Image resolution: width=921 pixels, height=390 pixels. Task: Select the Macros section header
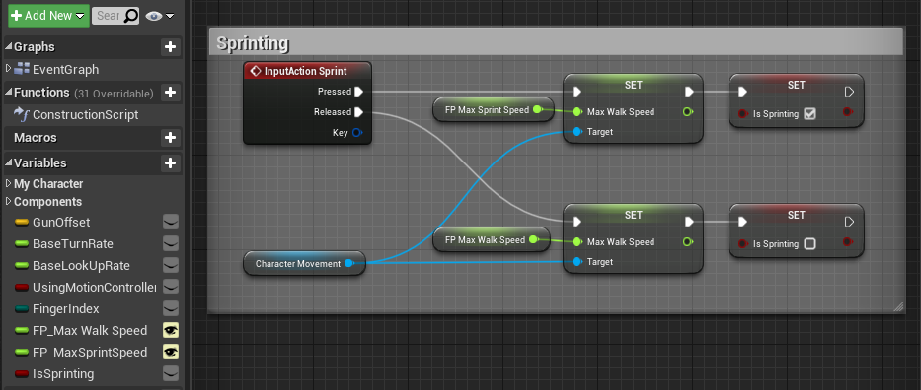click(x=36, y=138)
